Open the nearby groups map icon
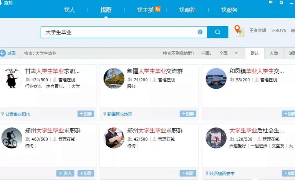This screenshot has height=180, width=295. (x=239, y=31)
